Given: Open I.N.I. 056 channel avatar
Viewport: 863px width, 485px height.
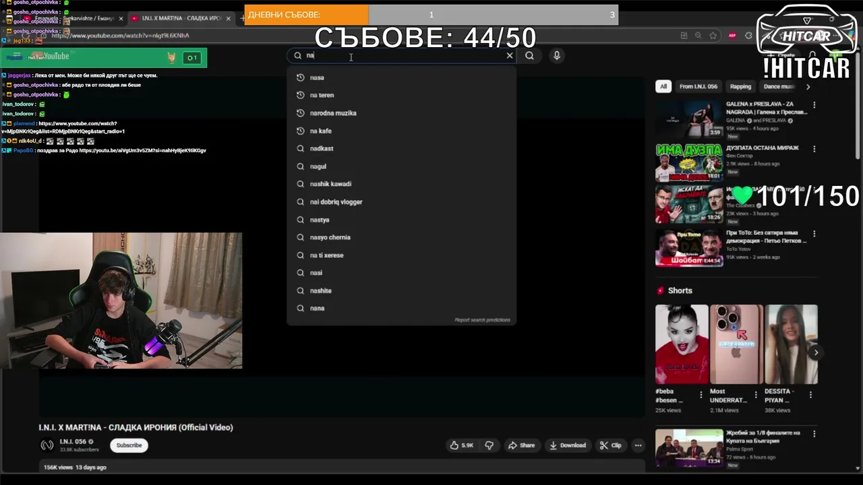Looking at the screenshot, I should tap(47, 445).
